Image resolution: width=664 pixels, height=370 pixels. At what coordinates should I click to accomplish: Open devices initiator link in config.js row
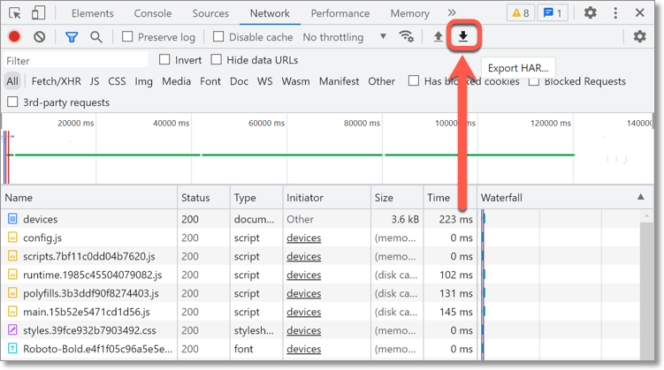[303, 238]
